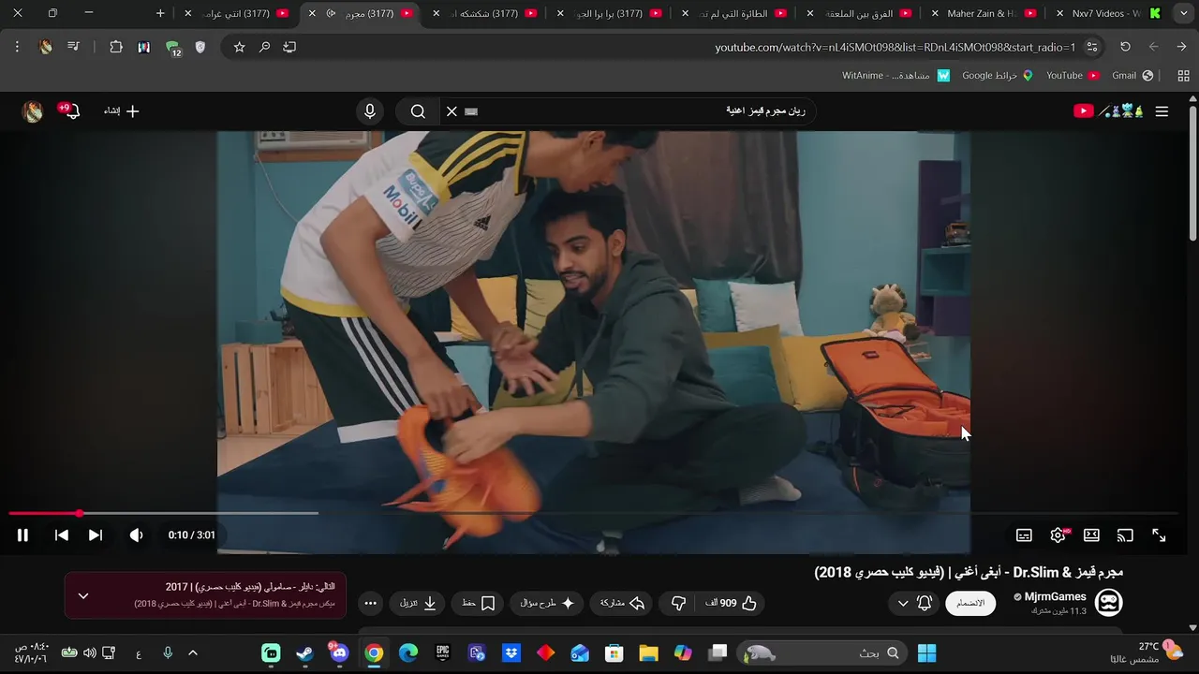This screenshot has height=674, width=1199.
Task: Open the player settings gear
Action: [x=1058, y=535]
